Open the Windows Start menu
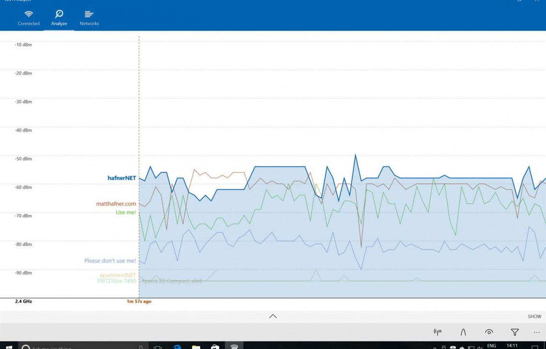 point(9,346)
